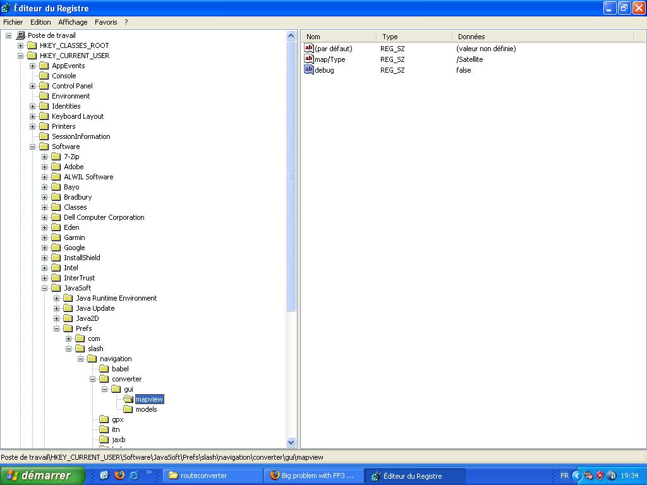Open the Favoris menu
647x485 pixels.
coord(106,22)
